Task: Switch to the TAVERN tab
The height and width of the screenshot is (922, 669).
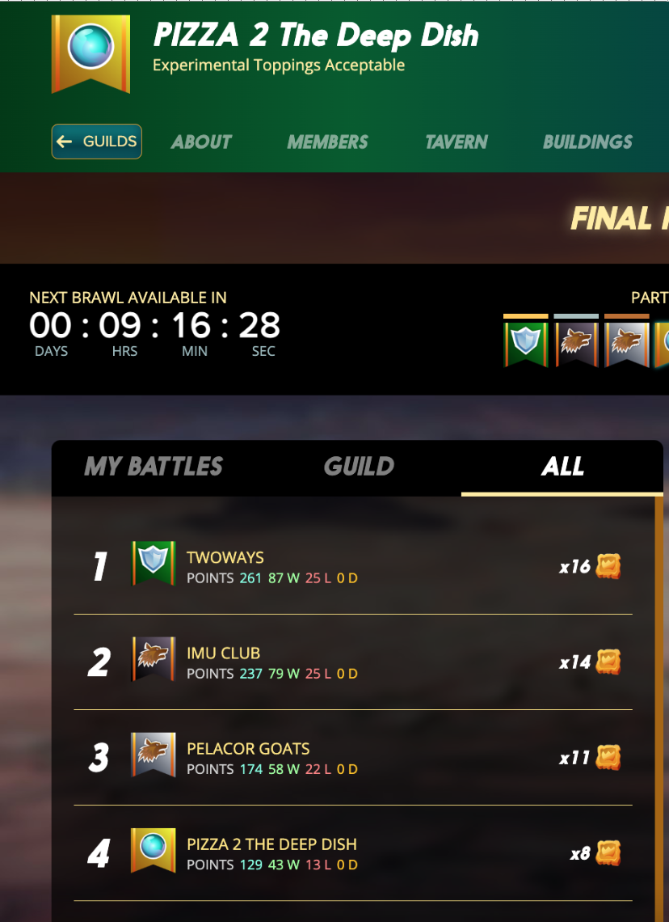Action: click(457, 142)
